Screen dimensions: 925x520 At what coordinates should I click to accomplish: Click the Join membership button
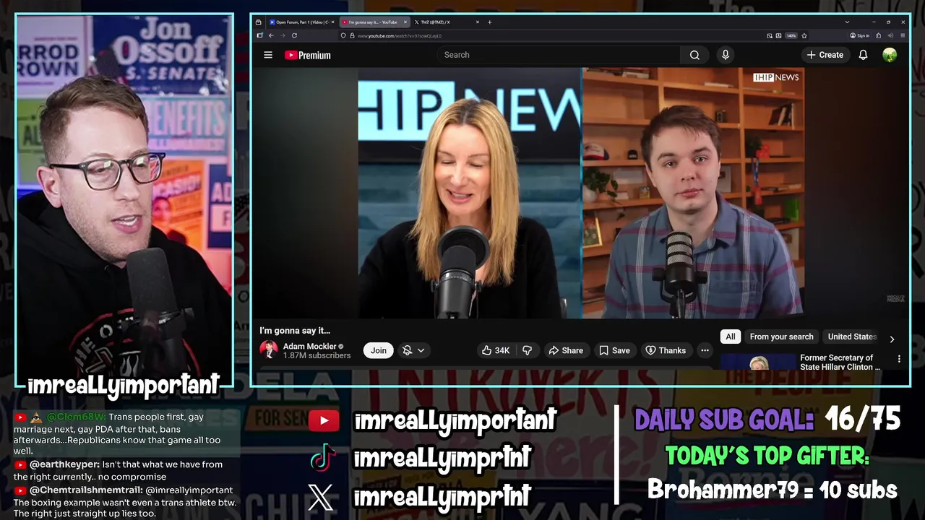379,350
